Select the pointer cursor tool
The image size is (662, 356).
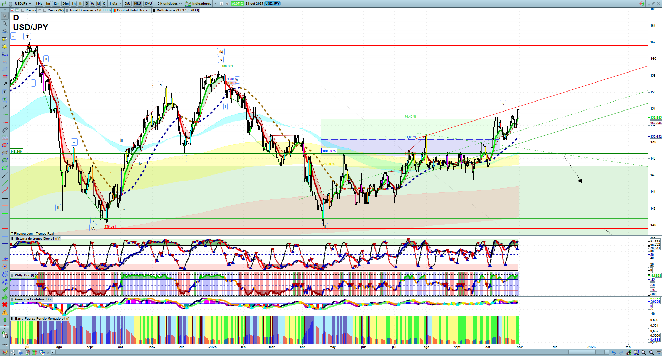click(x=5, y=16)
